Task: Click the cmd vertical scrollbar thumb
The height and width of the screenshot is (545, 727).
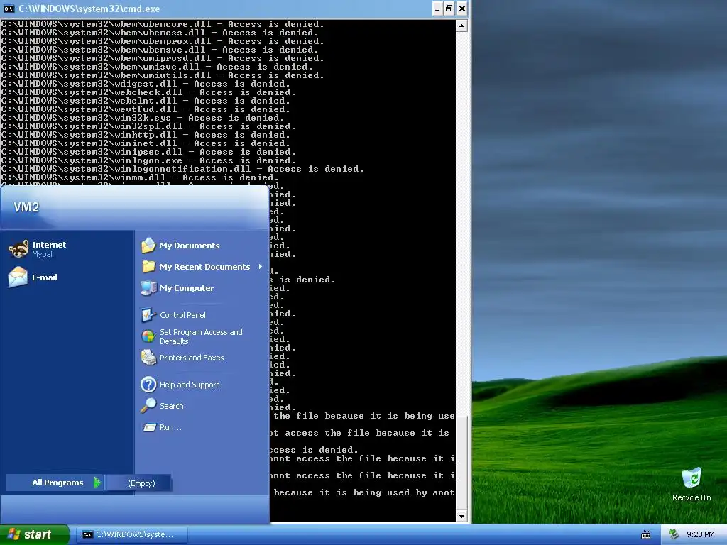Action: pos(461,462)
